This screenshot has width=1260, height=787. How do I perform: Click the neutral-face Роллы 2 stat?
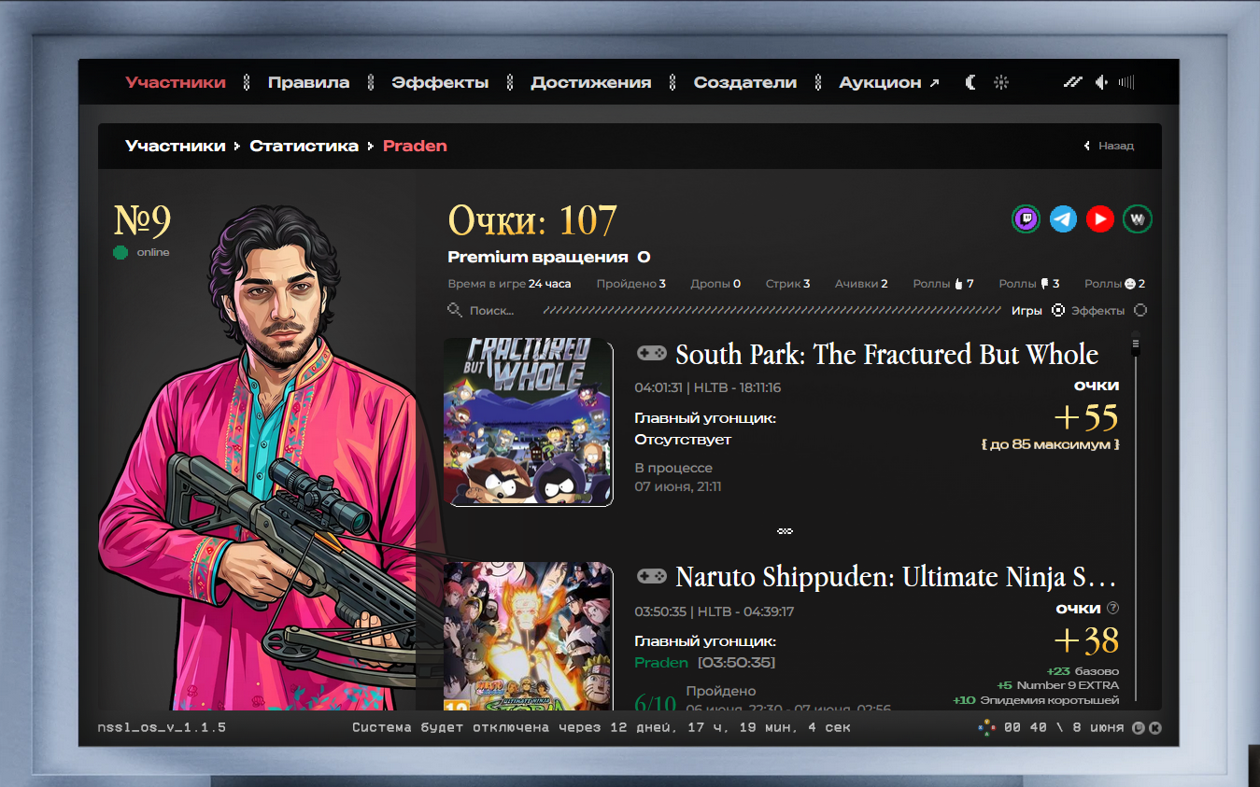point(1115,284)
